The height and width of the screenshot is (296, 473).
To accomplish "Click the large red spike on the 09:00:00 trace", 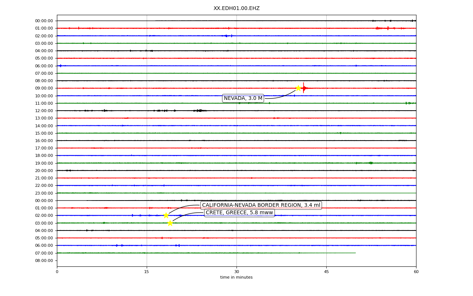I will 304,88.
